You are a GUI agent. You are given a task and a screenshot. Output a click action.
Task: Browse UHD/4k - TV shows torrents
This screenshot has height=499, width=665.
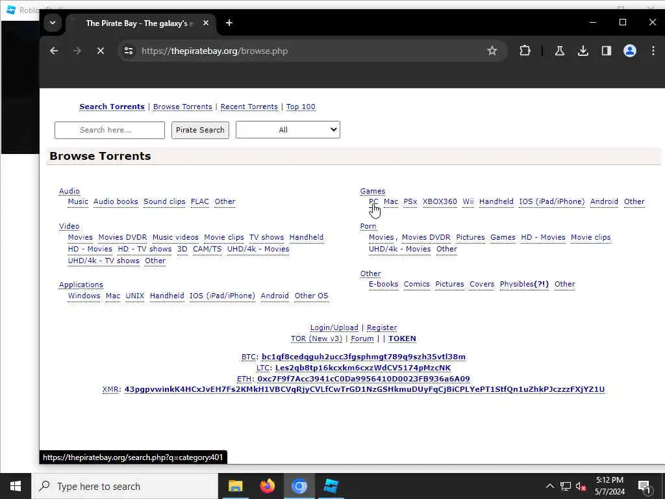click(103, 261)
